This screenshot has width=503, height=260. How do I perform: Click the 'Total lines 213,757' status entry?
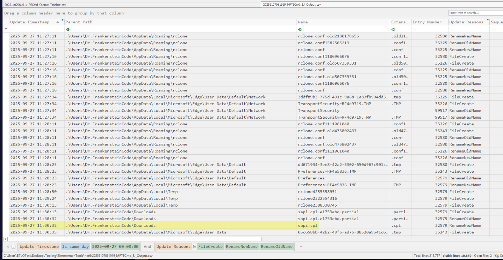coord(427,256)
